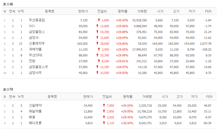
Task: Click 누적 column header in 코스피 table
Action: pos(21,11)
